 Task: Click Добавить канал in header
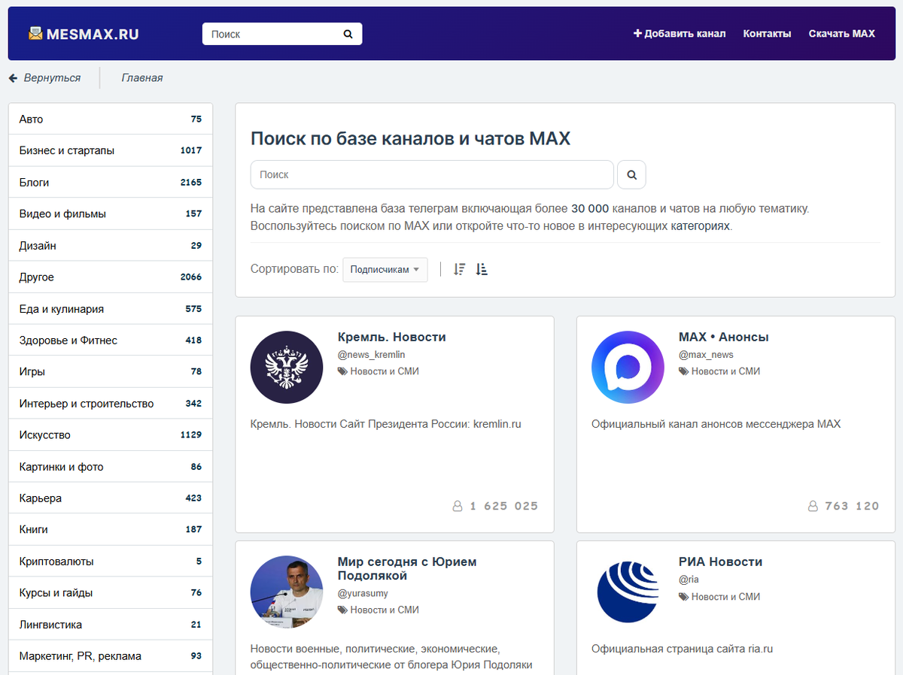[x=680, y=34]
